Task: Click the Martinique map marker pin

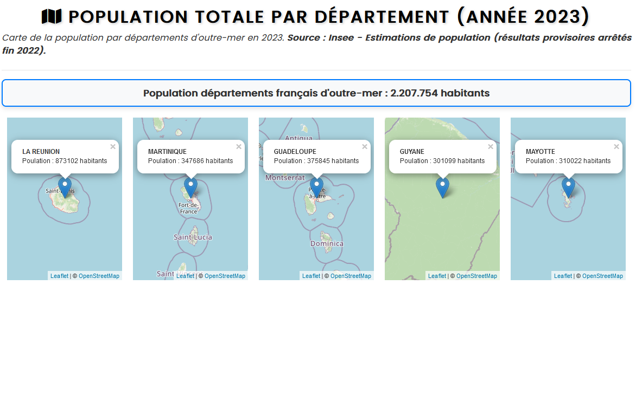Action: pos(190,187)
